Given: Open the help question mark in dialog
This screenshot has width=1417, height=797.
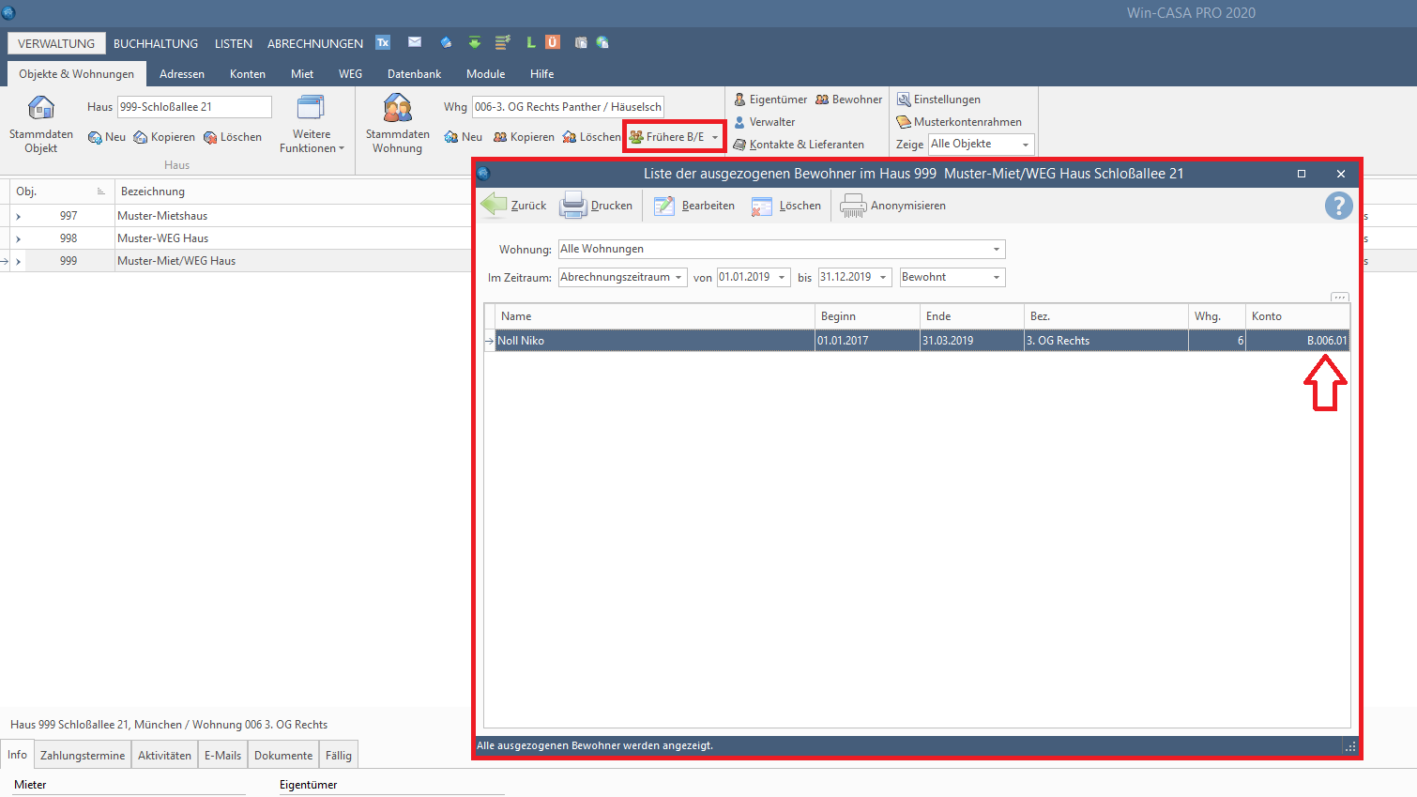Looking at the screenshot, I should click(x=1338, y=206).
